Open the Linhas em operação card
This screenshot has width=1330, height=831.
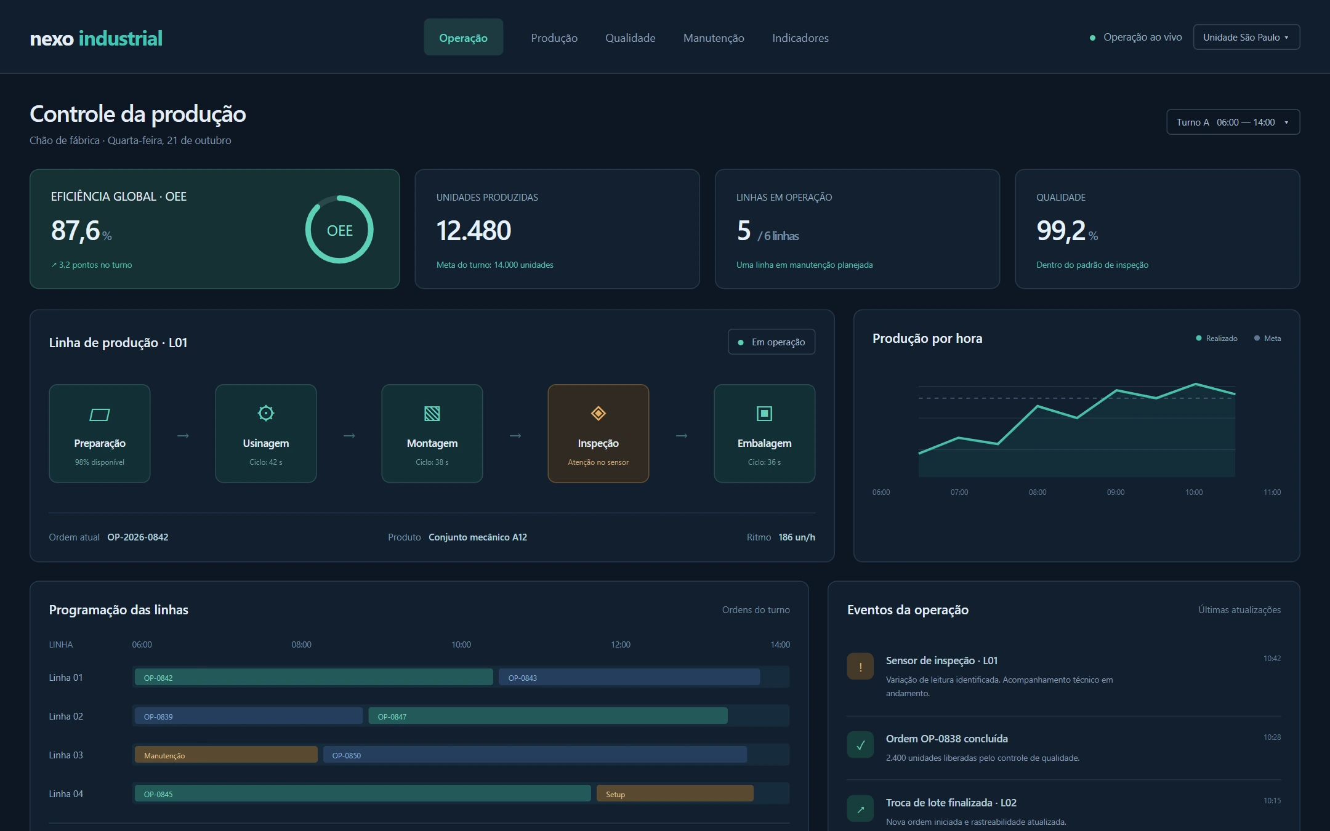pos(857,229)
